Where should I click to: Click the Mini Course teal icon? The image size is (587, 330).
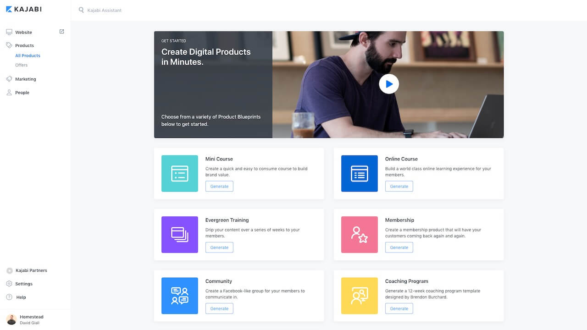pyautogui.click(x=180, y=173)
